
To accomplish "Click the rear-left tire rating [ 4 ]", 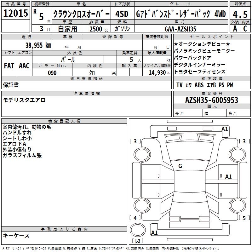I will pyautogui.click(x=135, y=218).
